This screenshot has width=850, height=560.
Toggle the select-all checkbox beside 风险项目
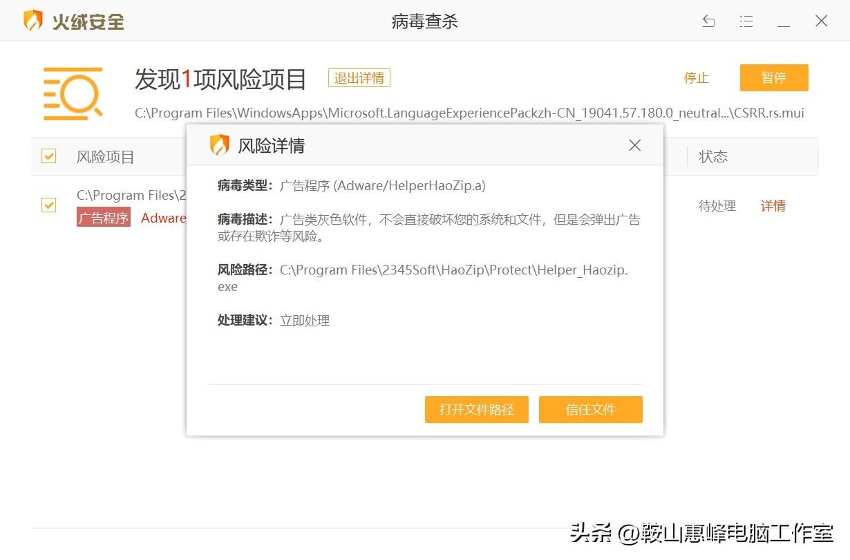click(x=48, y=156)
